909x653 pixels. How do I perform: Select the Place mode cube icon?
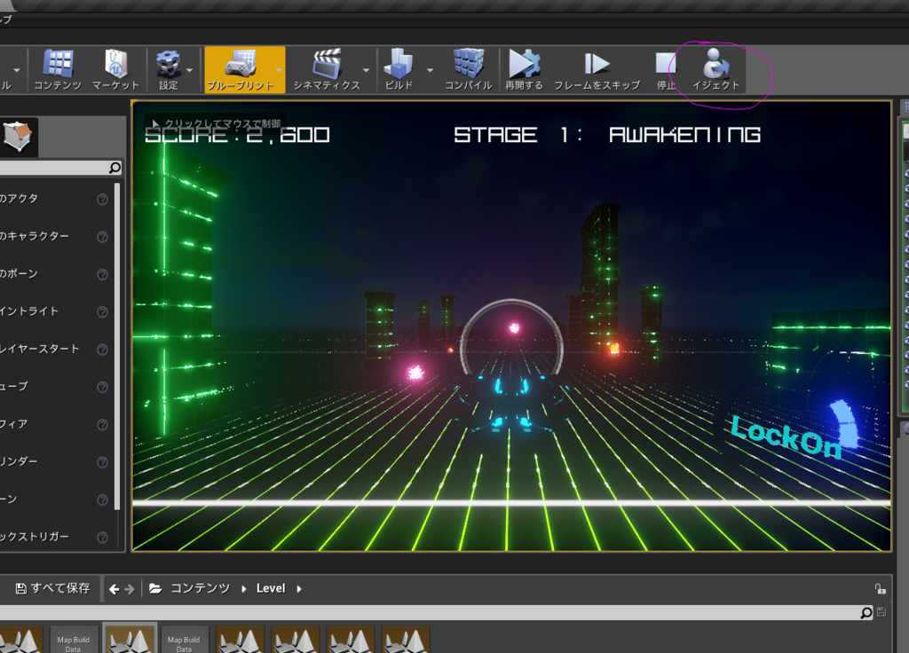[x=18, y=137]
